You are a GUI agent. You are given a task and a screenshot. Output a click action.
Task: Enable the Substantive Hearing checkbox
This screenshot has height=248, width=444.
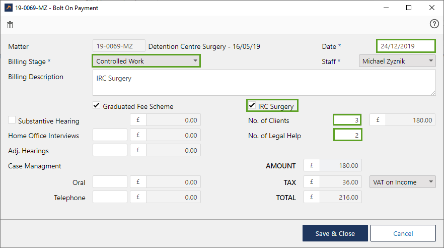pyautogui.click(x=12, y=120)
